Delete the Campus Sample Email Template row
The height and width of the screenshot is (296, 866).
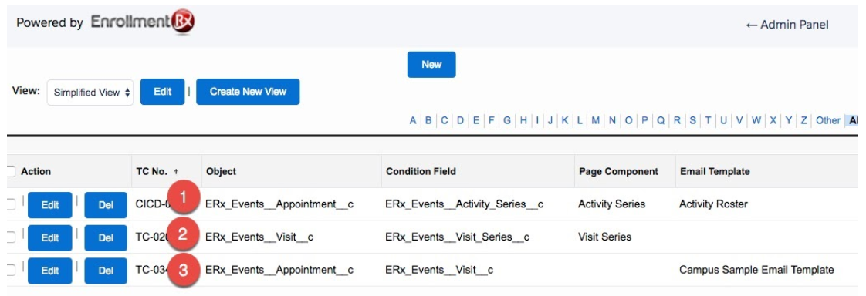(x=106, y=271)
